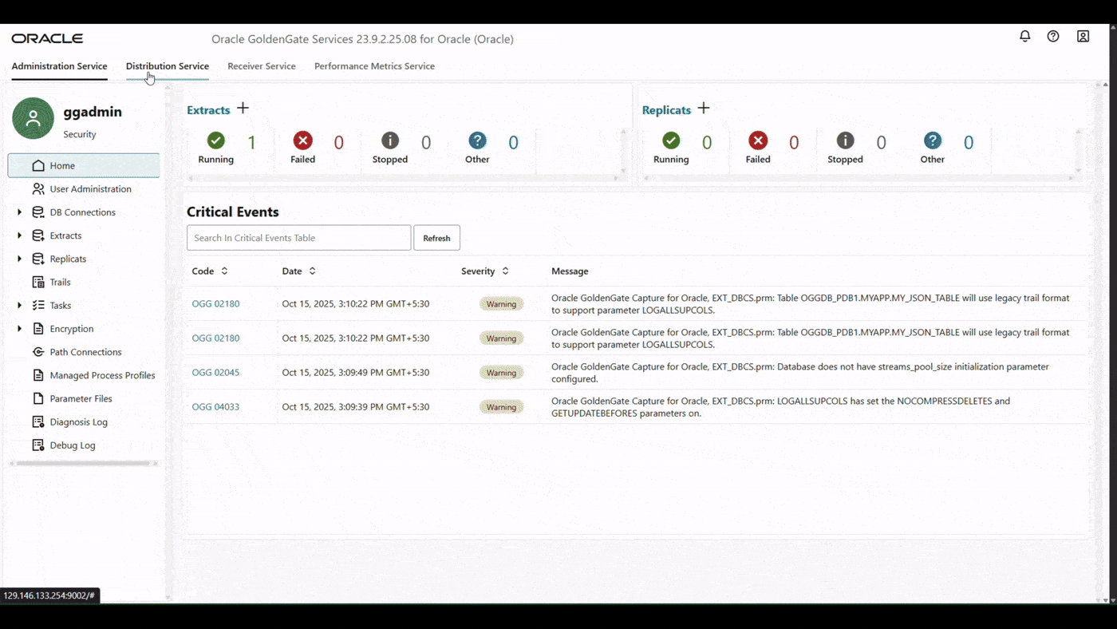
Task: Open the user account icon in header
Action: 1083,36
